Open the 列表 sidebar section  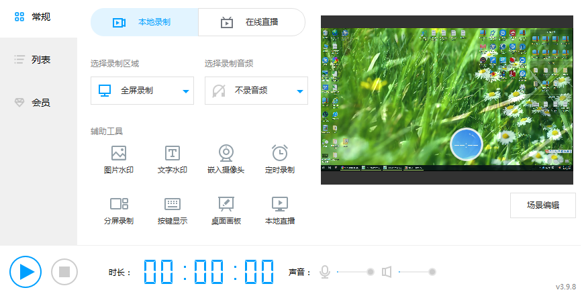(39, 60)
